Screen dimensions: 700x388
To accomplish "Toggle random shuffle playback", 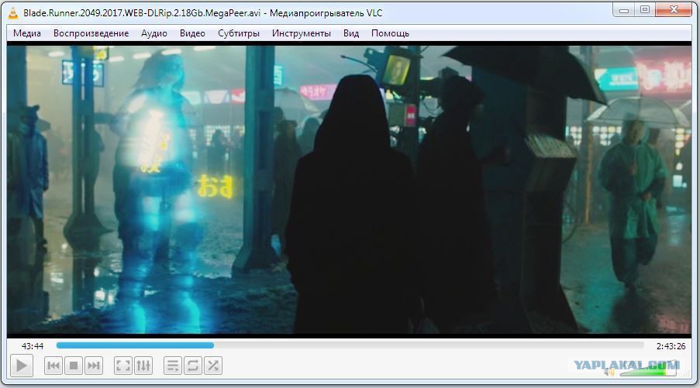I will 213,366.
